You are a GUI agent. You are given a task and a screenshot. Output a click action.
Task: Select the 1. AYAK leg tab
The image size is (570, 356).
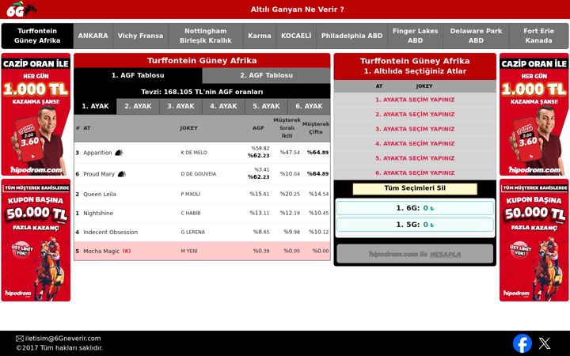click(x=95, y=106)
